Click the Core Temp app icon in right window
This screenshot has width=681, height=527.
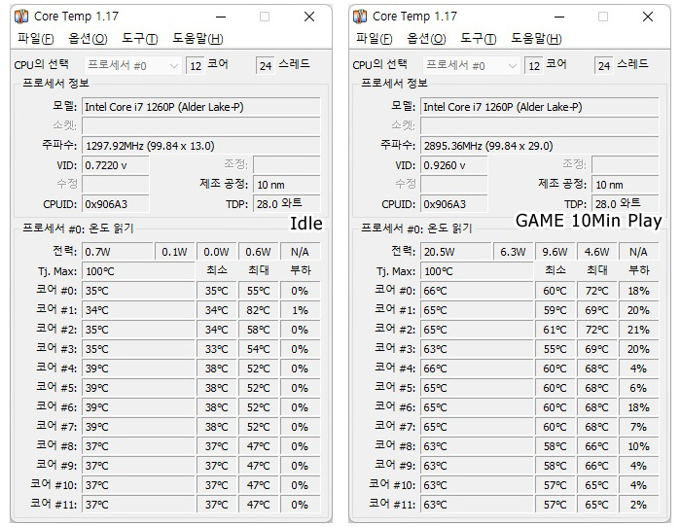(360, 17)
